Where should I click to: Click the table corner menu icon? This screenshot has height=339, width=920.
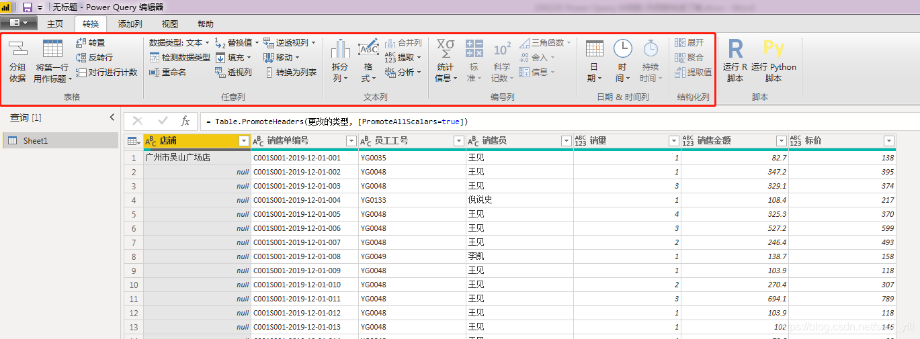134,141
